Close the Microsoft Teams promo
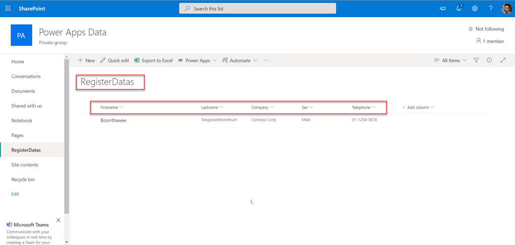Viewport: 515px width, 245px height. click(x=58, y=220)
